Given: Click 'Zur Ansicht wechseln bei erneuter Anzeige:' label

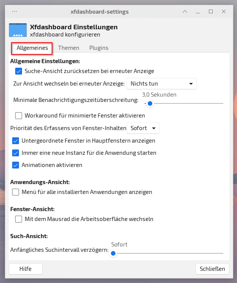Looking at the screenshot, I should point(69,84).
